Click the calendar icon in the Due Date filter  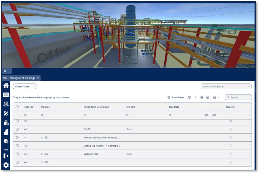tap(206, 115)
